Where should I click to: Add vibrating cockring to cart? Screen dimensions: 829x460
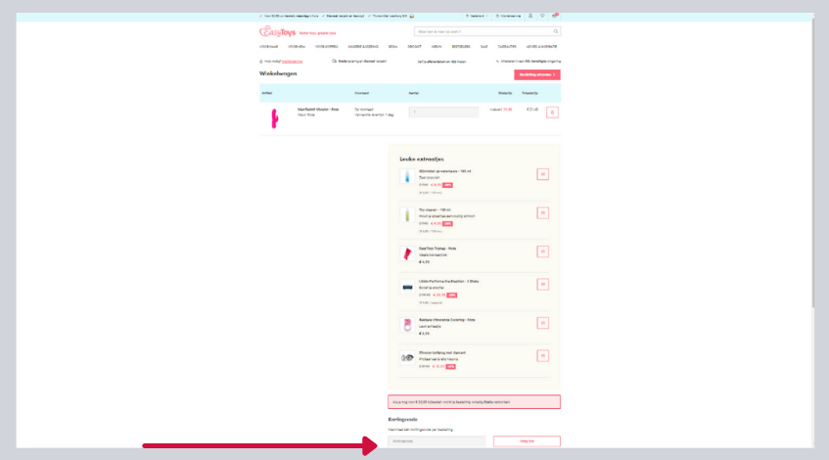(x=543, y=322)
